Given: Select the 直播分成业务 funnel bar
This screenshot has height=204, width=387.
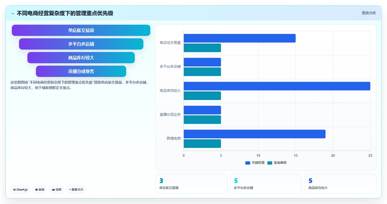Looking at the screenshot, I should tap(81, 71).
